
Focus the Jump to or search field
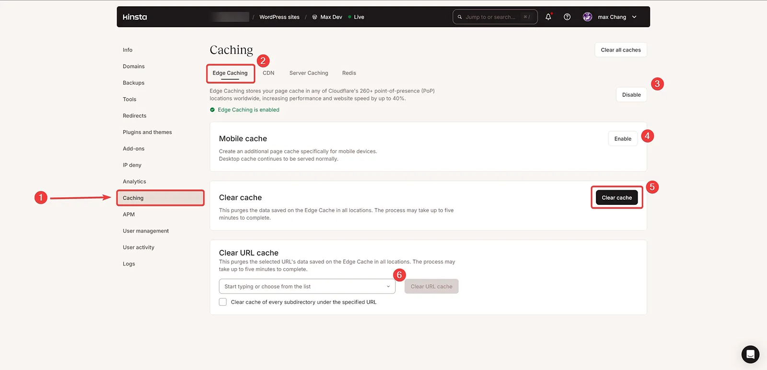[x=495, y=17]
